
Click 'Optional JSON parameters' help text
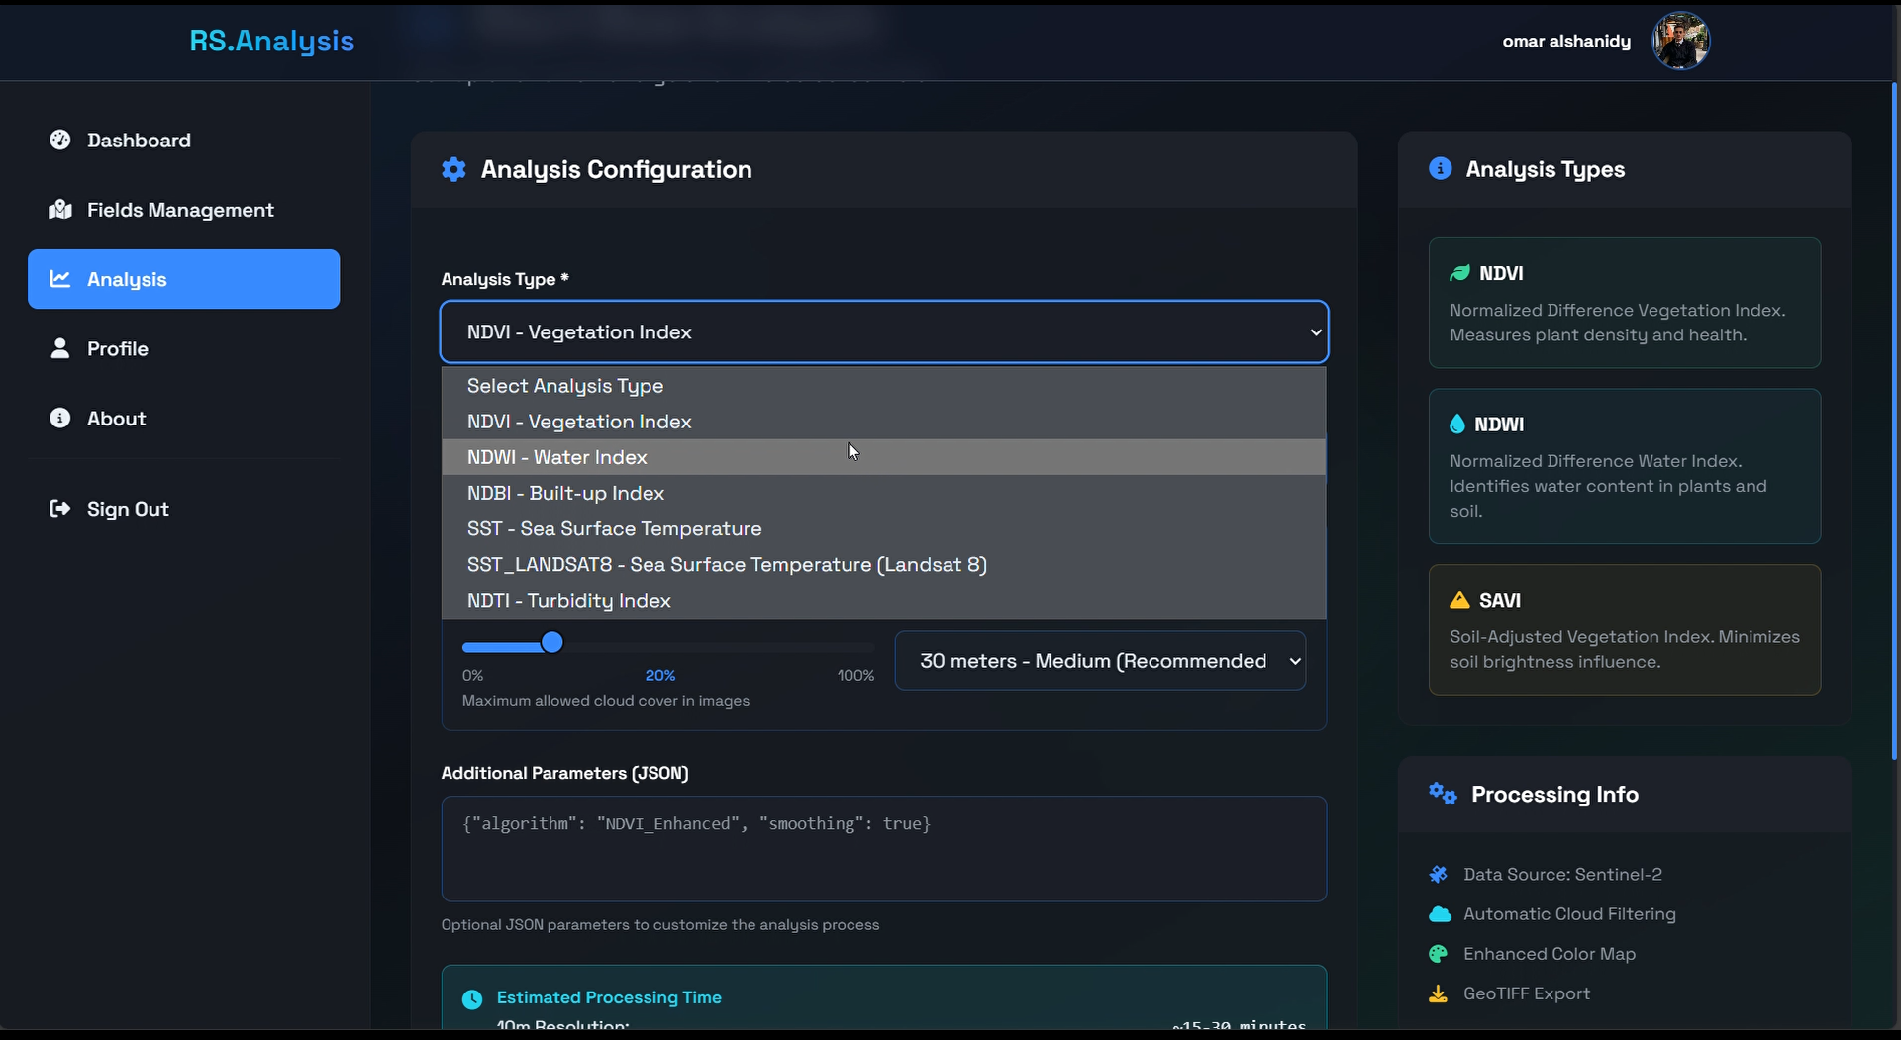tap(660, 924)
